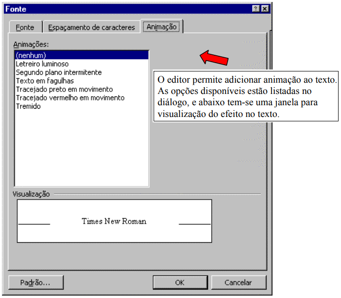Click the explanatory text callout box
Screen dimensions: 341x298
click(246, 96)
